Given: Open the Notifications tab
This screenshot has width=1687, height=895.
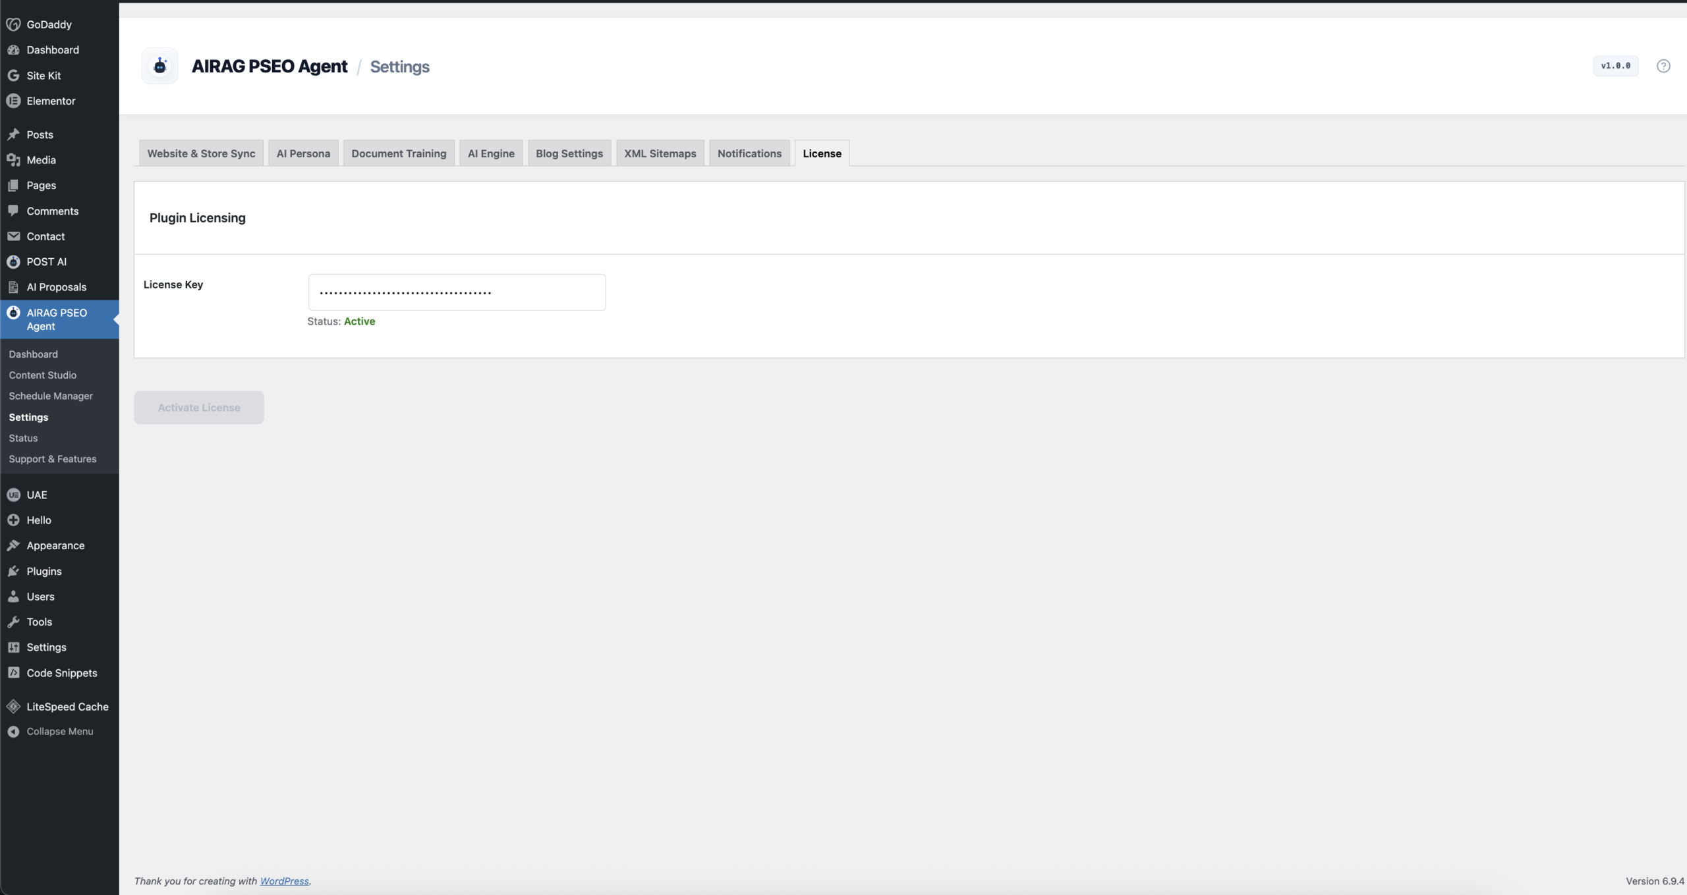Looking at the screenshot, I should pyautogui.click(x=749, y=153).
